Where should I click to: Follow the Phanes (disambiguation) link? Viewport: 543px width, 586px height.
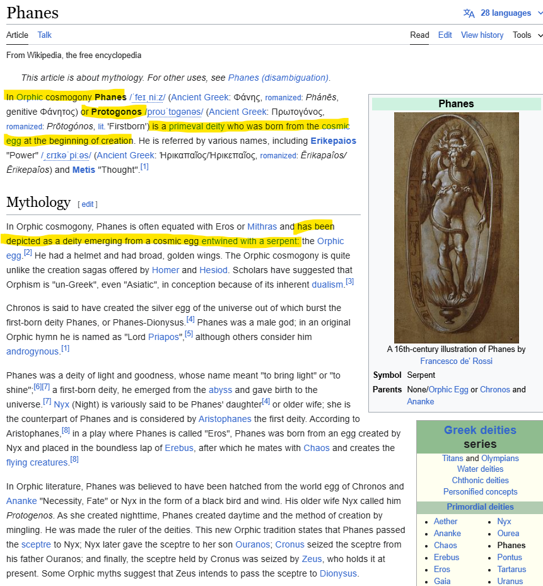coord(278,78)
